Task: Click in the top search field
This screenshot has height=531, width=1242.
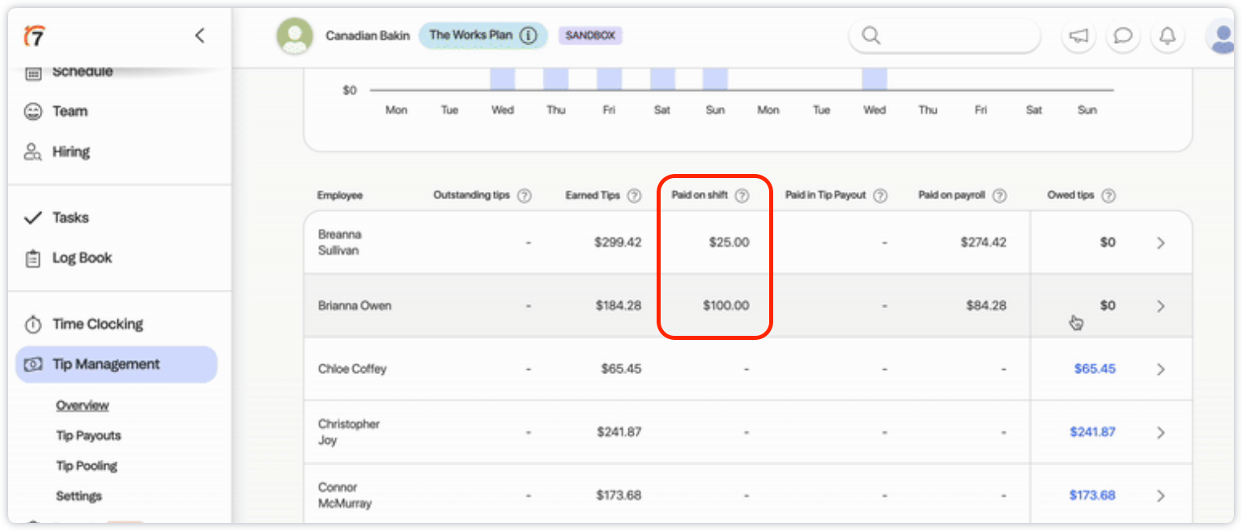Action: point(951,36)
